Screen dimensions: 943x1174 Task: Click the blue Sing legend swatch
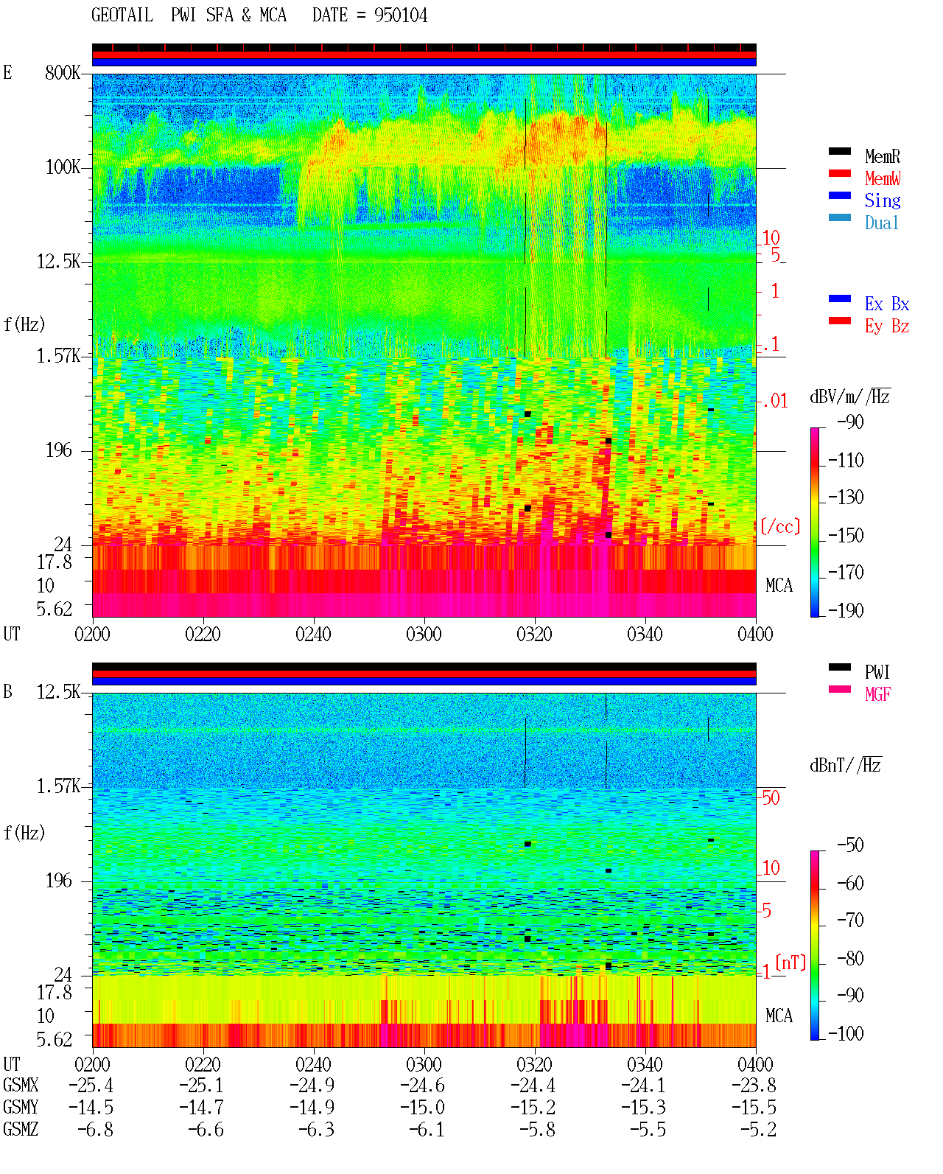click(x=839, y=196)
